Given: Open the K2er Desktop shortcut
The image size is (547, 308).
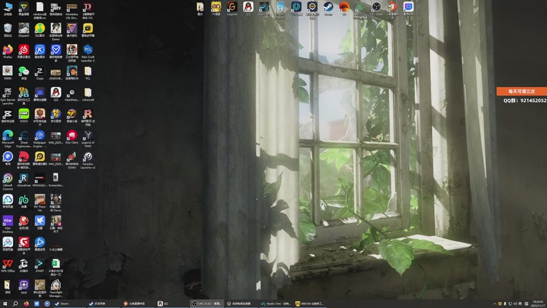Looking at the screenshot, I should (x=8, y=224).
